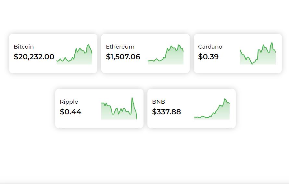Open the Ripple price card
This screenshot has width=289, height=184.
tap(99, 124)
